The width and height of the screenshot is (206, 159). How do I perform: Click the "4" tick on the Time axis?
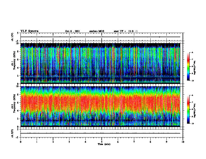[85, 142]
